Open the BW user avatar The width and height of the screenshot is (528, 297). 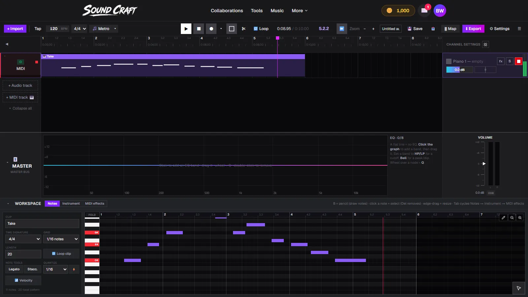440,11
